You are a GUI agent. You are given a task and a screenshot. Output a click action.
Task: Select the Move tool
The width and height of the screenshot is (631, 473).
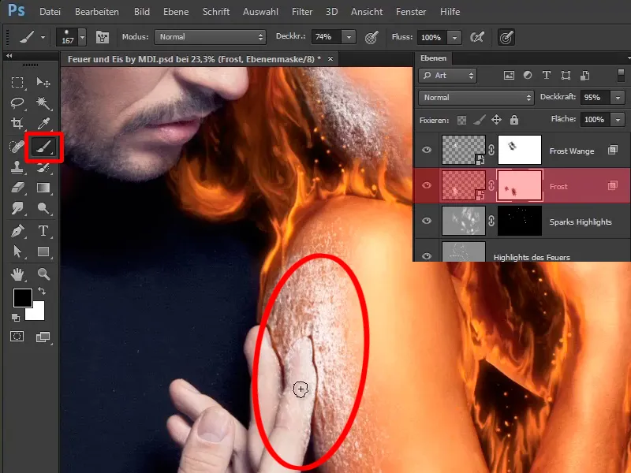[x=43, y=83]
